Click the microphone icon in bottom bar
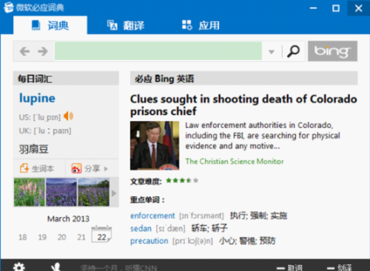 point(56,267)
